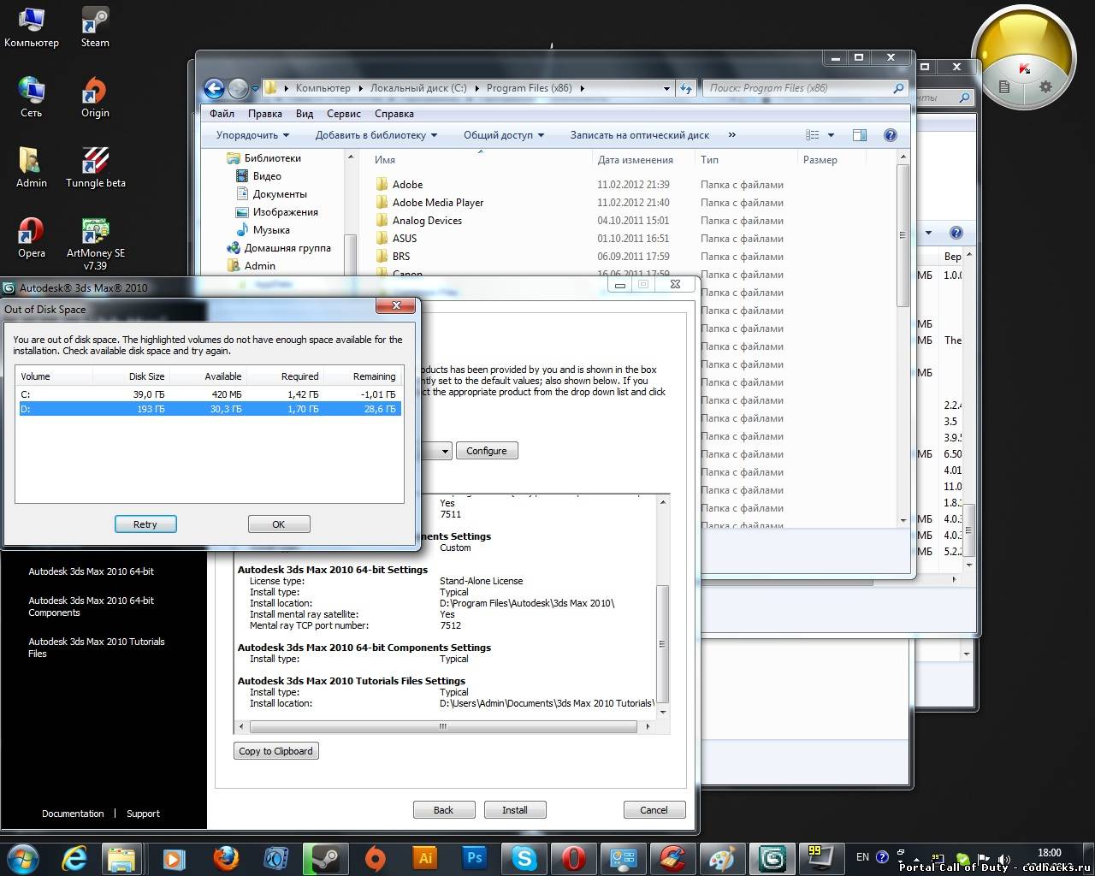
Task: Open the Добавить в библиотеку dropdown
Action: click(376, 135)
